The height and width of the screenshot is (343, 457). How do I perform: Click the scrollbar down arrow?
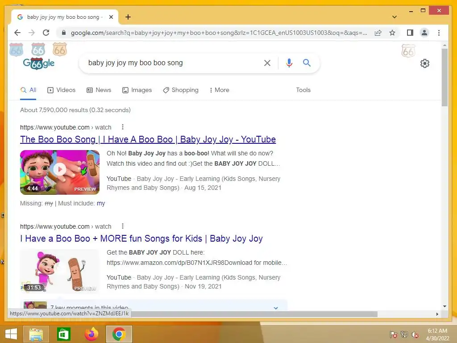(445, 306)
